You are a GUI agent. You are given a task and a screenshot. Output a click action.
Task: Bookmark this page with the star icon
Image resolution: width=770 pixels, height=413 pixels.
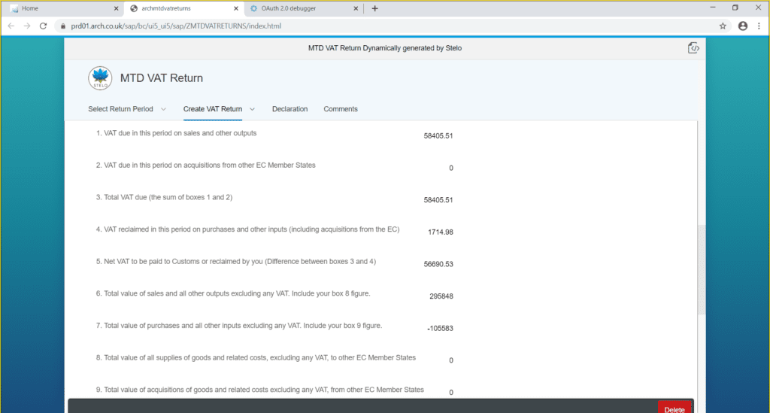click(723, 26)
